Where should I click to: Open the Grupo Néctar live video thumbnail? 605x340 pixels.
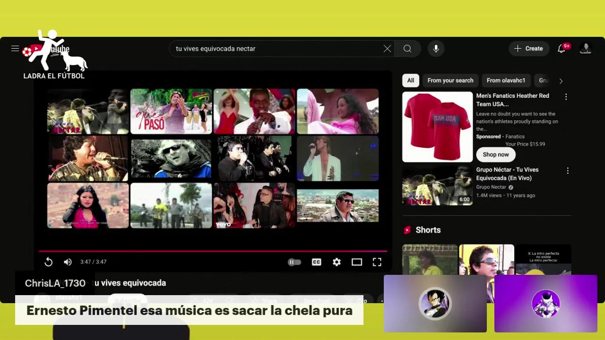pos(437,186)
